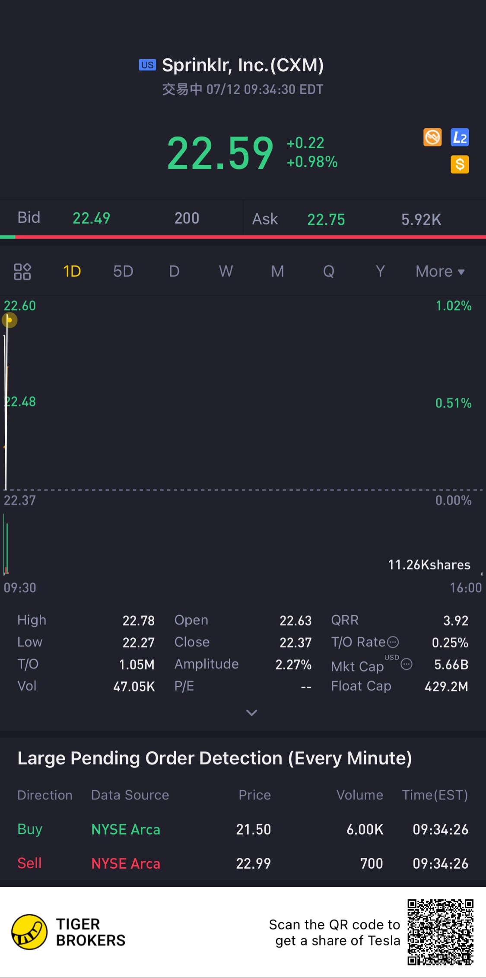This screenshot has height=978, width=486.
Task: Expand the More chart periods dropdown
Action: click(x=440, y=272)
